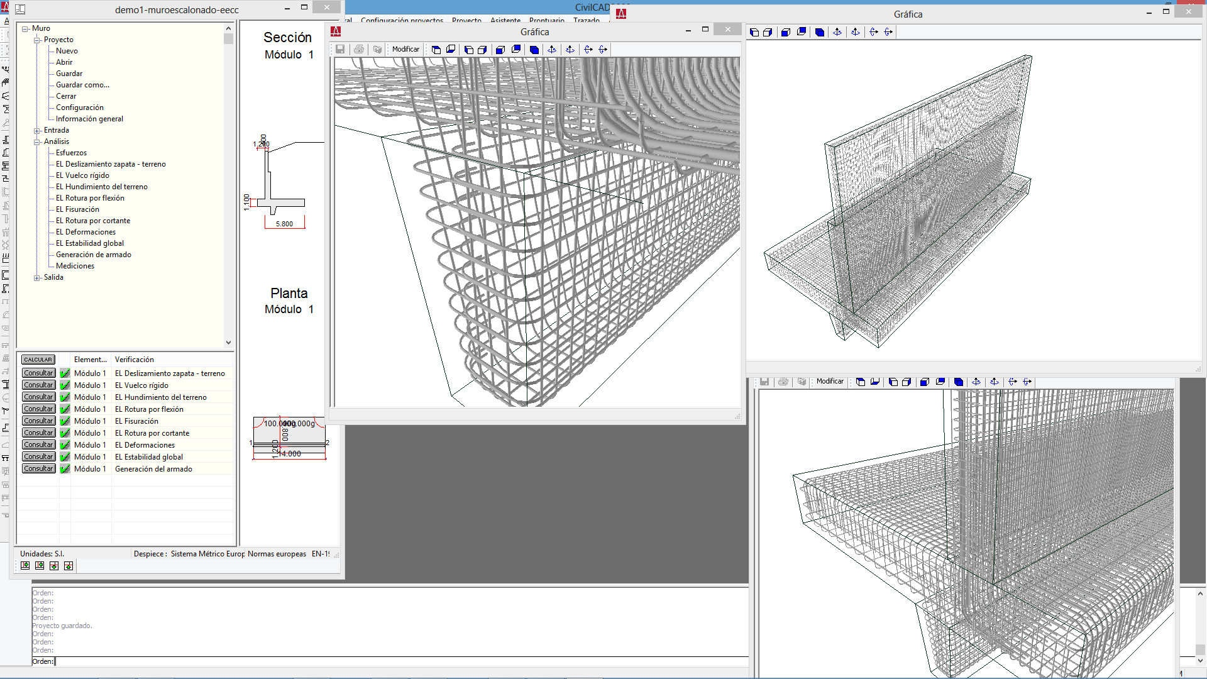Image resolution: width=1207 pixels, height=679 pixels.
Task: Click first horizontal-axis rotate icon in the middle Gráfica toolbar
Action: 588,49
